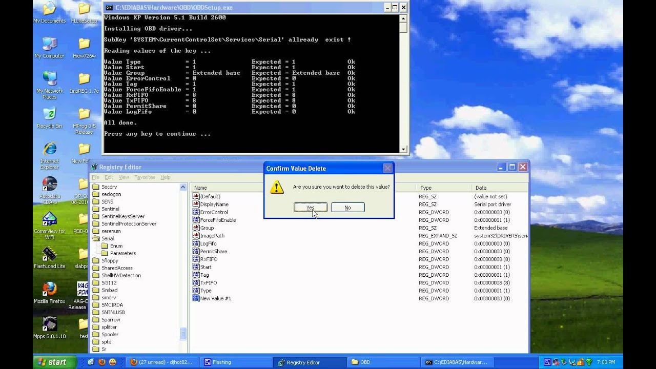
Task: Open the File menu in Registry Editor
Action: [x=95, y=177]
